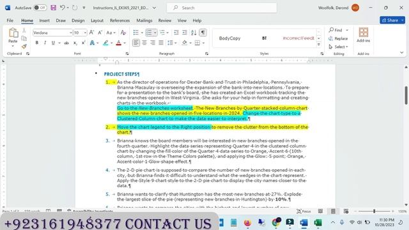Apply subscript formatting
This screenshot has height=230, width=409.
pyautogui.click(x=75, y=43)
